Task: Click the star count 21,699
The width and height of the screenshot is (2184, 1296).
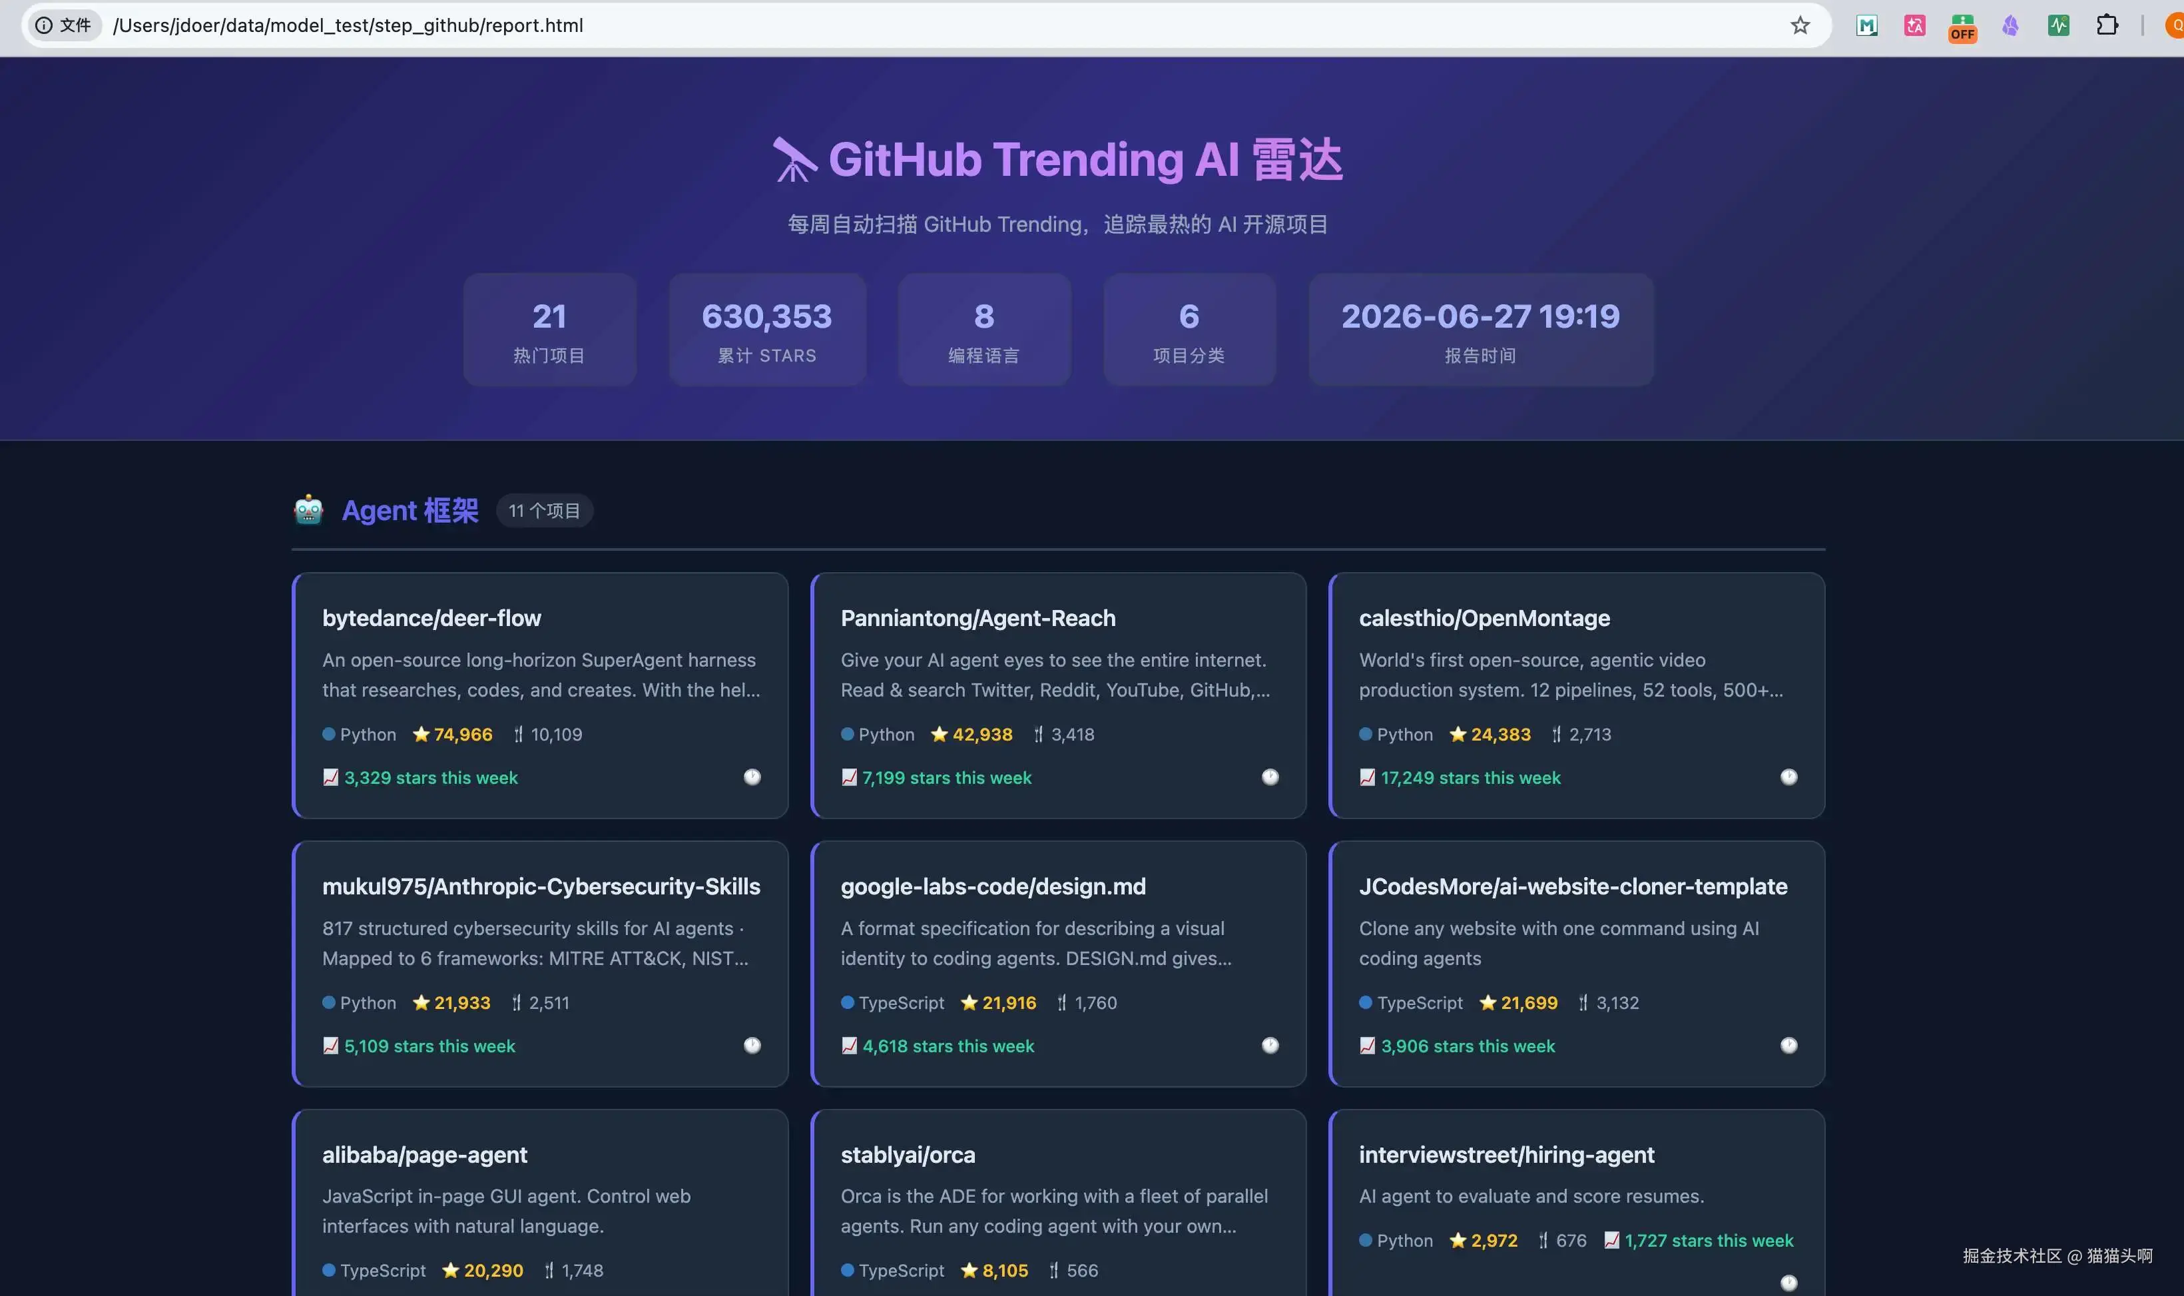Action: [x=1528, y=1002]
